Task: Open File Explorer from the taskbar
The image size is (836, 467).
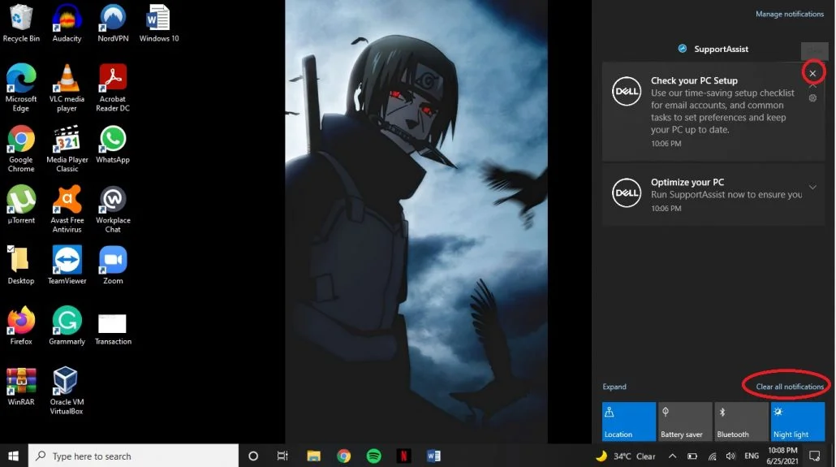Action: [x=313, y=456]
